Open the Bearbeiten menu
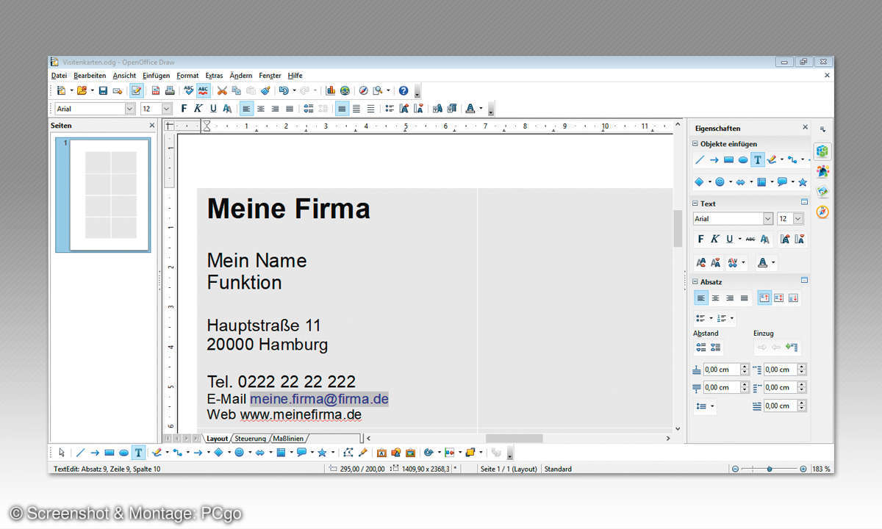This screenshot has width=882, height=529. pos(90,76)
